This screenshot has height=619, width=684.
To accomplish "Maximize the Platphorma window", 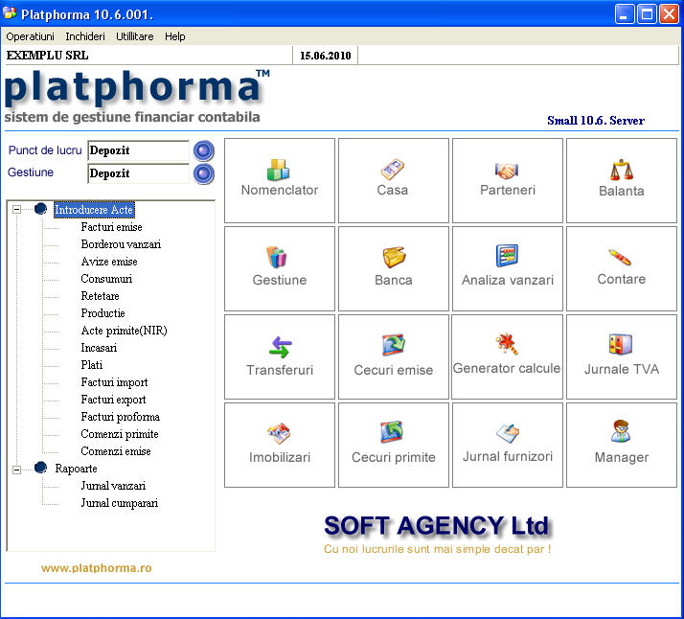I will point(647,14).
